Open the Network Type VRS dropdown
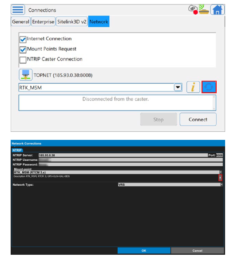Screen dimensions: 238x261 coord(170,184)
